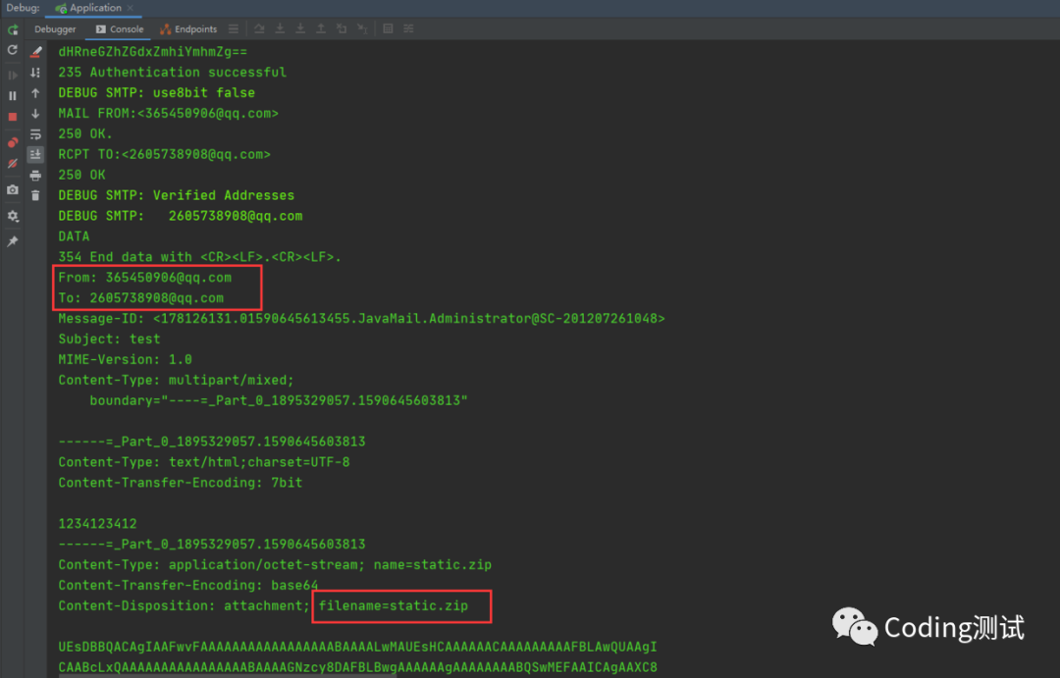This screenshot has height=678, width=1060.
Task: Print the console output
Action: 36,176
